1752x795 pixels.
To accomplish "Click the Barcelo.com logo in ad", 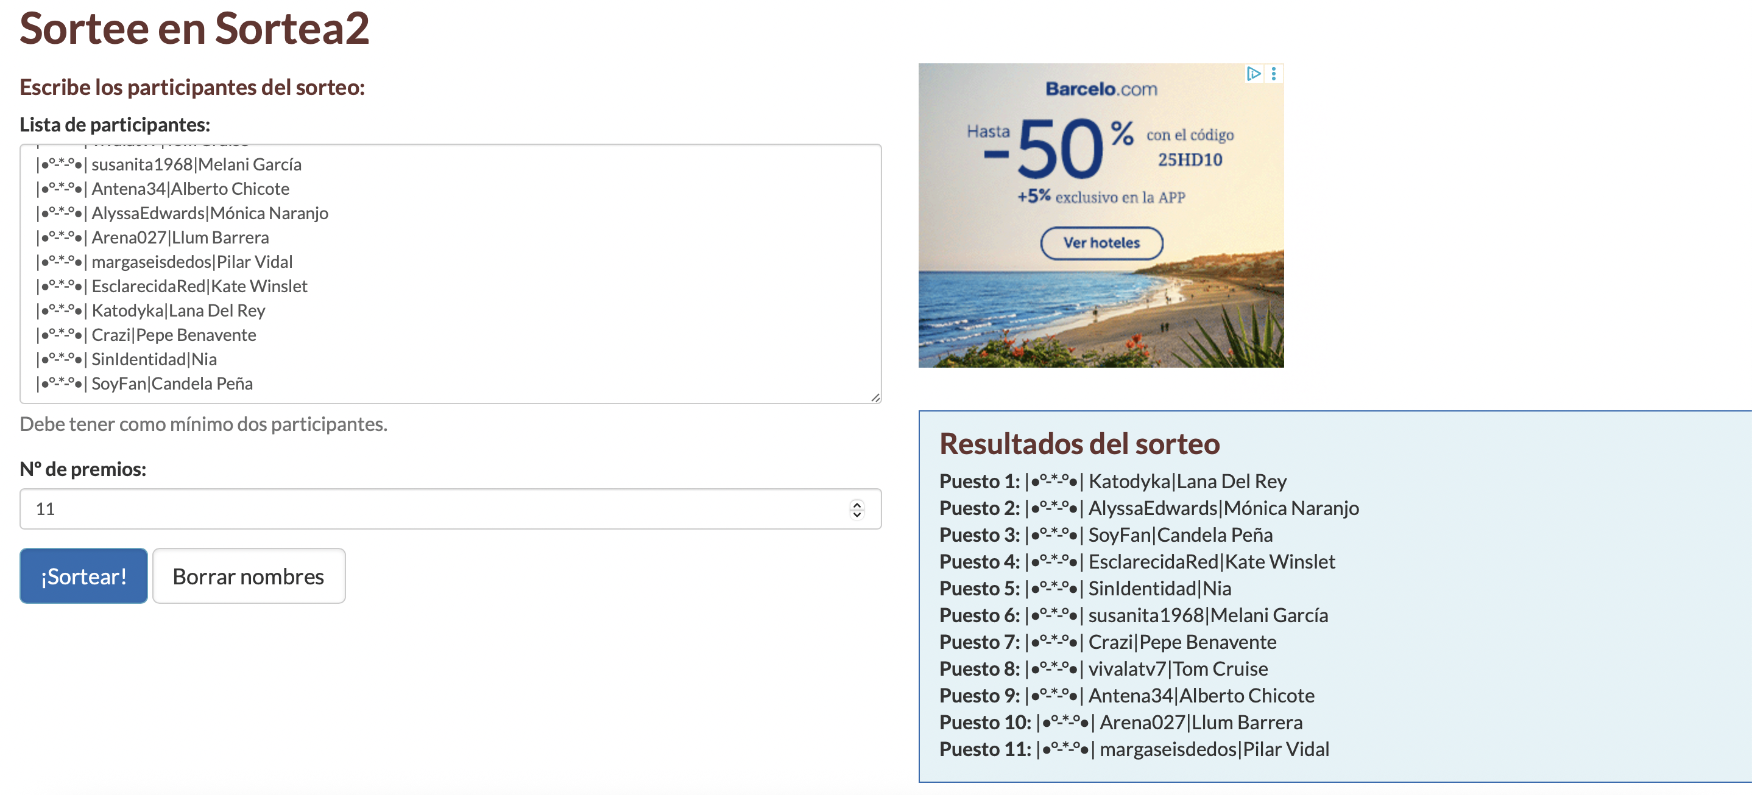I will click(1100, 89).
